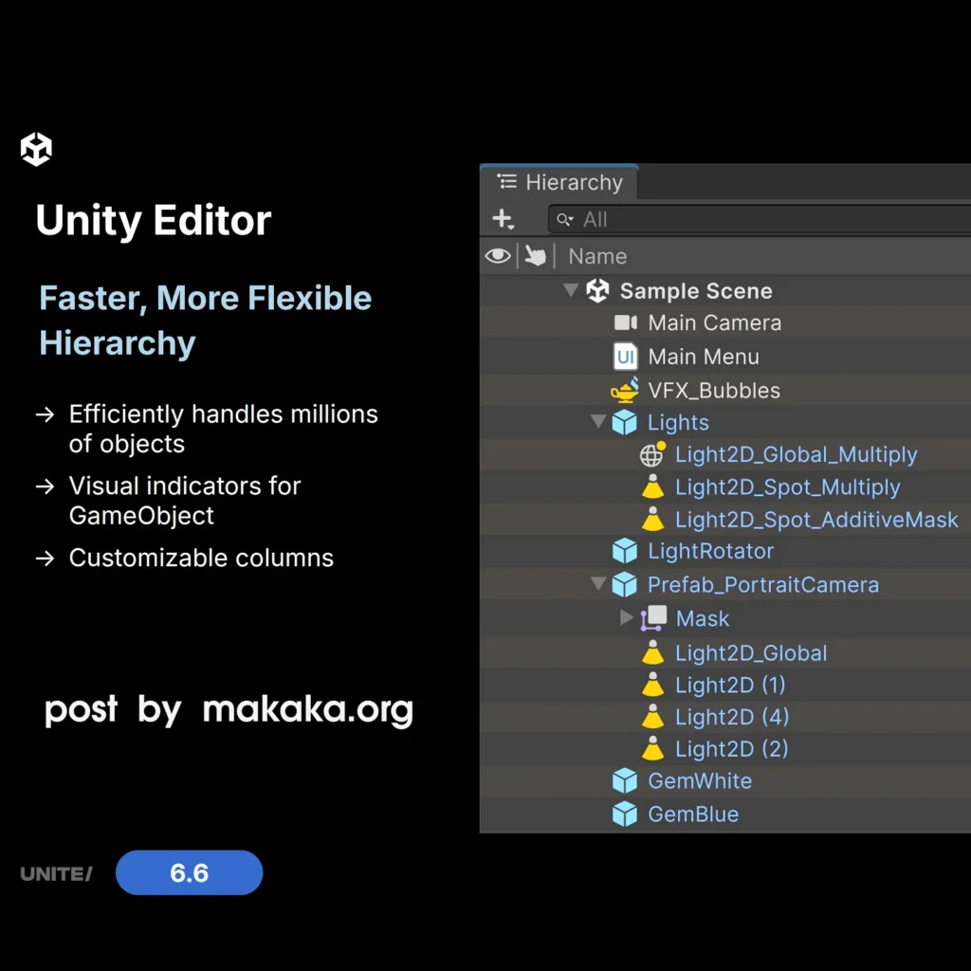Image resolution: width=971 pixels, height=971 pixels.
Task: Select the GemWhite name
Action: pos(700,781)
